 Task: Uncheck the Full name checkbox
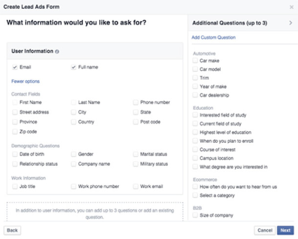click(x=74, y=67)
